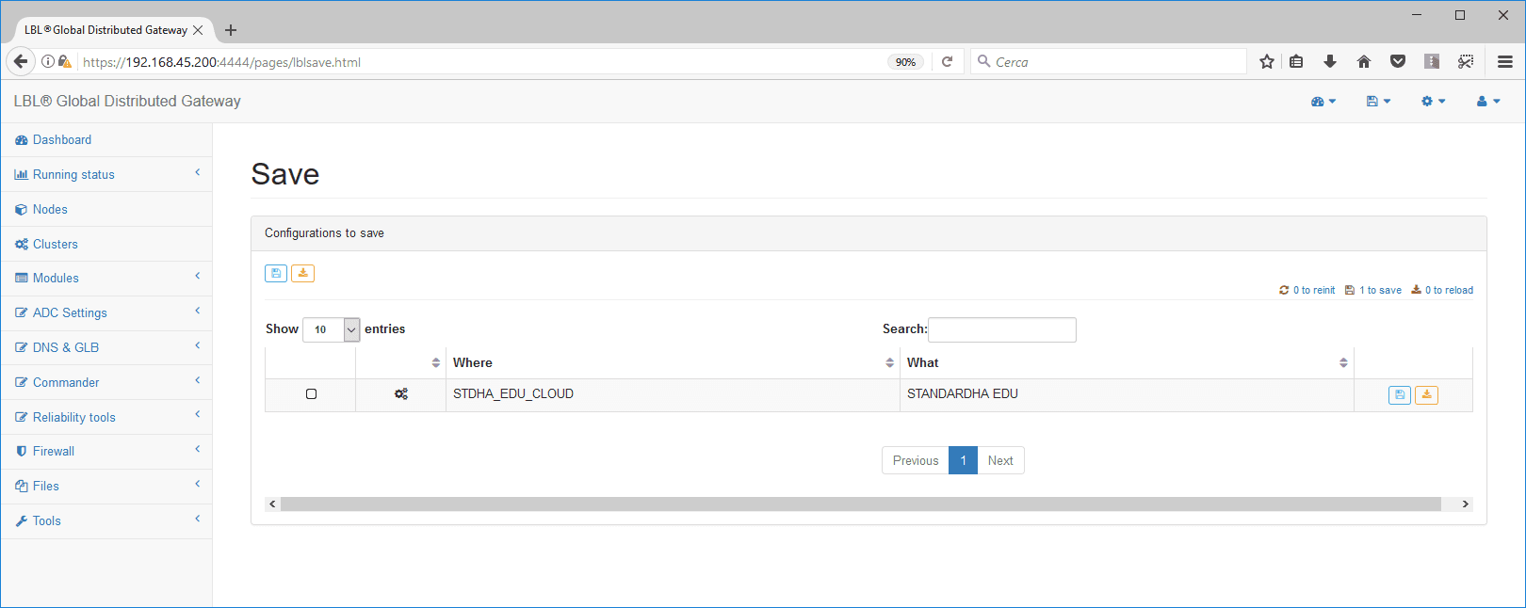
Task: Expand the Firewall chevron
Action: pos(198,449)
